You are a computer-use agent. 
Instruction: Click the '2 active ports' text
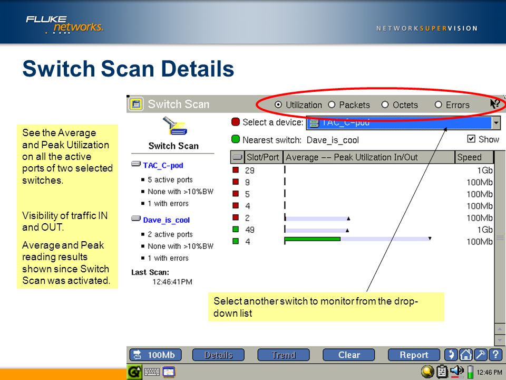(170, 234)
